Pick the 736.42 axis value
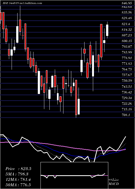Viewport: 135px width, 189px height. click(127, 92)
